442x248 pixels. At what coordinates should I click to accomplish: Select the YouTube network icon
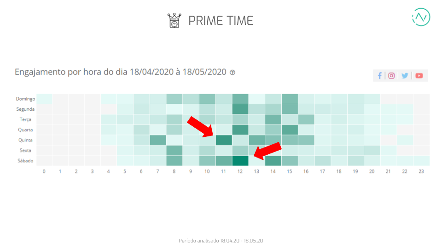point(419,76)
